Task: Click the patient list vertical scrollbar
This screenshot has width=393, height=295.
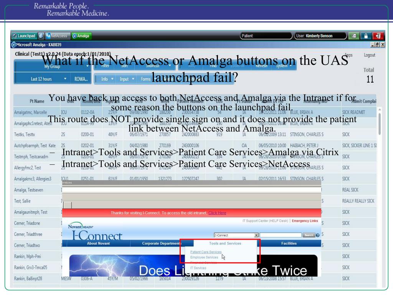Action: [380, 124]
